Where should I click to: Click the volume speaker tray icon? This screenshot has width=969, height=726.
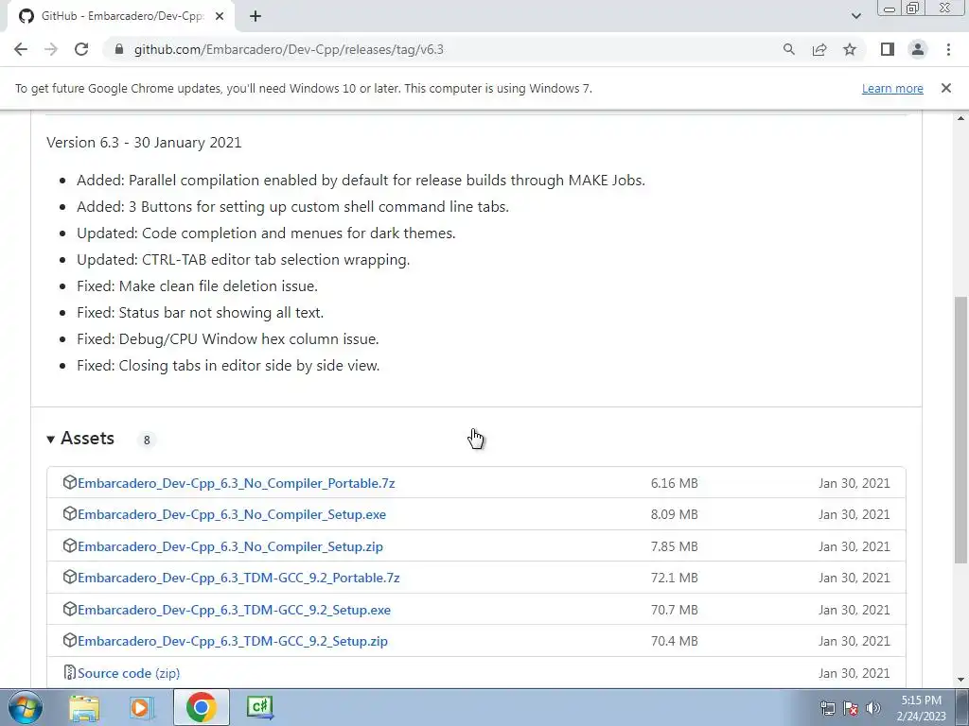[873, 708]
